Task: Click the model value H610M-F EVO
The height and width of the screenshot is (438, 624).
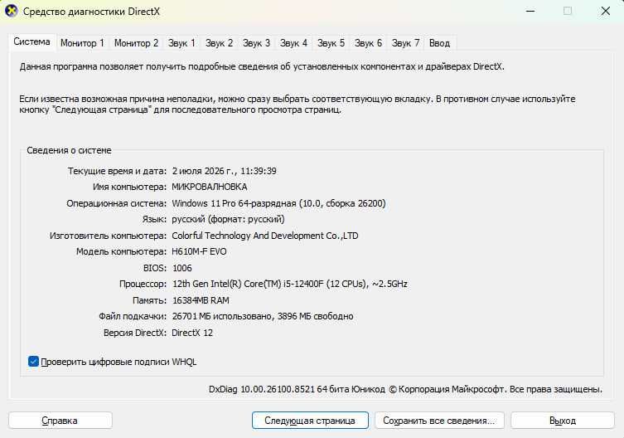Action: (x=199, y=252)
